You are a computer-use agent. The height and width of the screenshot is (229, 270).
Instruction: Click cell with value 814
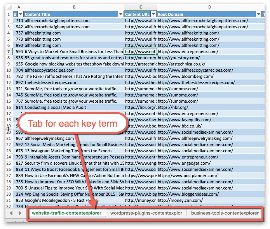click(x=19, y=107)
